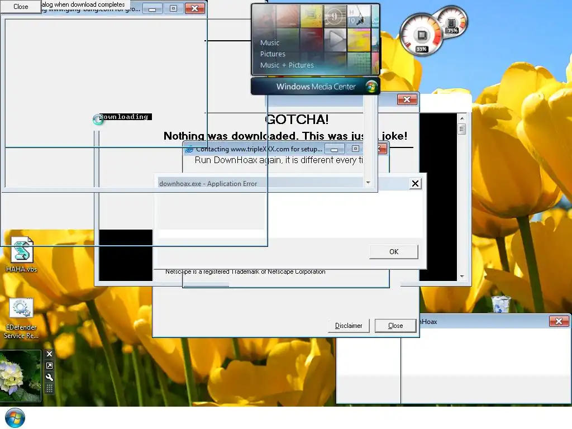The width and height of the screenshot is (572, 429).
Task: Close the slideshow gadget with X
Action: point(49,354)
